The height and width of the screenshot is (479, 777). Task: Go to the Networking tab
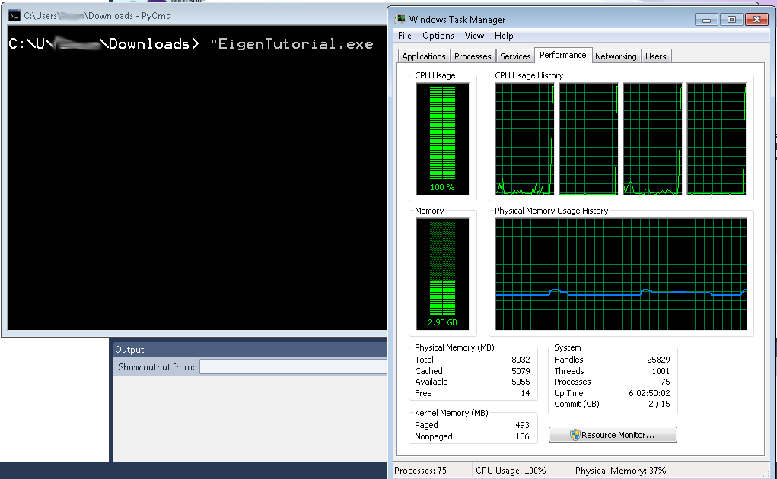(x=616, y=56)
